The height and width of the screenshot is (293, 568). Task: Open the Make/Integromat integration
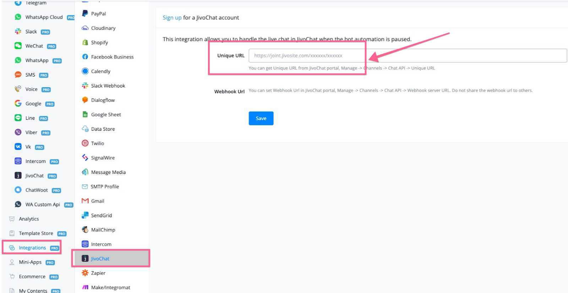(x=106, y=287)
